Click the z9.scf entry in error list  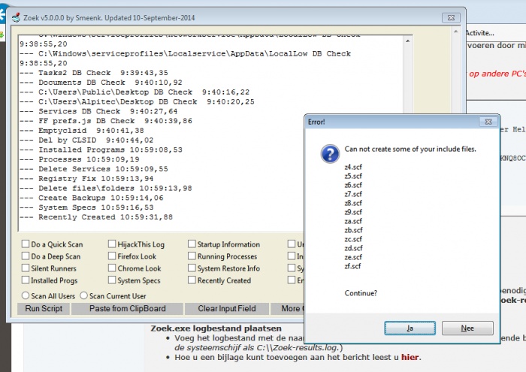click(x=353, y=212)
